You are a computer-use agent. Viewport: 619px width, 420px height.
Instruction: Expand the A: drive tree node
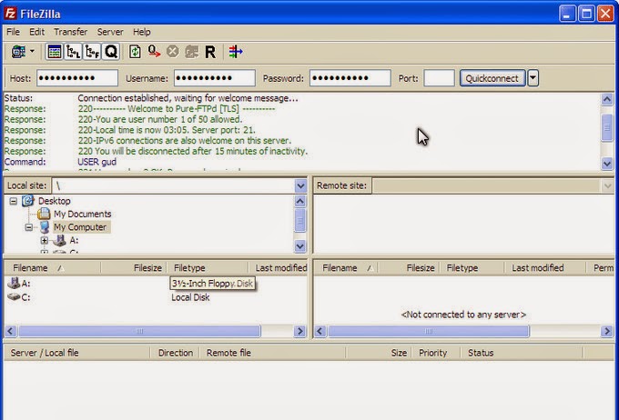pos(45,240)
